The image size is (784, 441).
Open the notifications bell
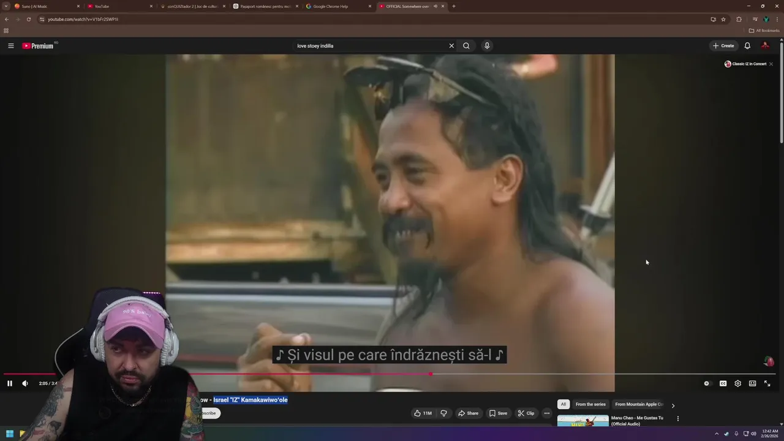tap(747, 46)
